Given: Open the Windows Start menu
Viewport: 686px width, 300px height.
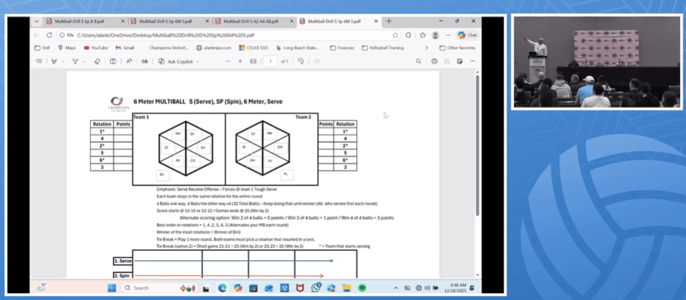Looking at the screenshot, I should 112,288.
